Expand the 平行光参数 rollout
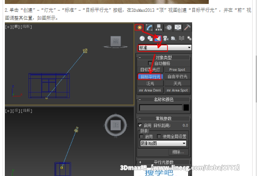 click(164, 162)
